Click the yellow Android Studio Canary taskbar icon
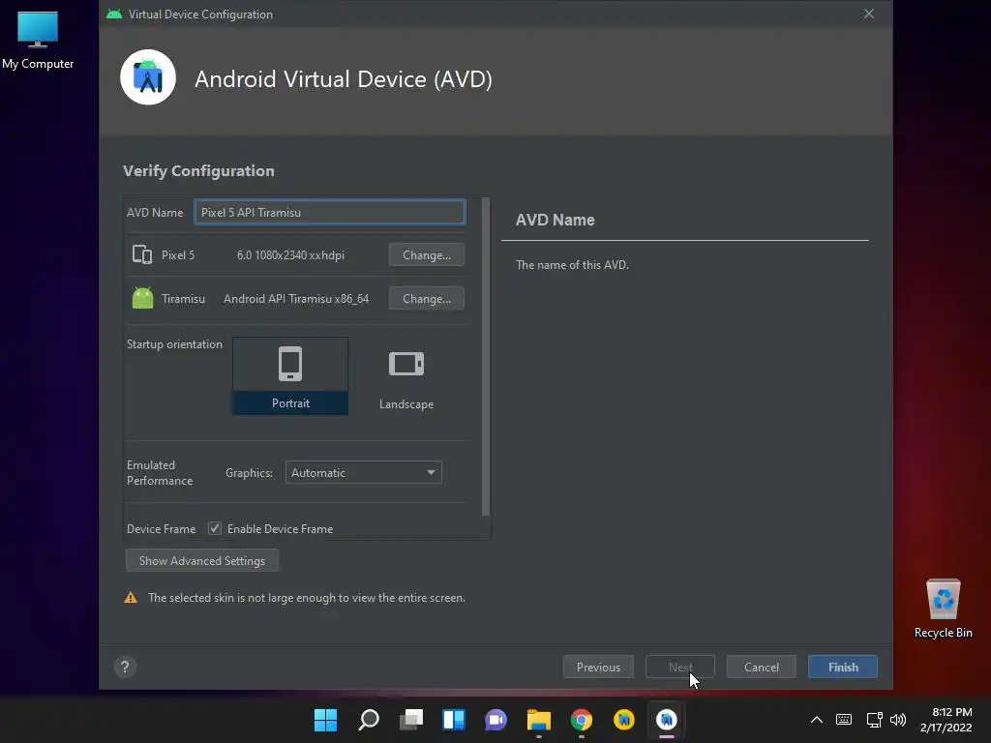The height and width of the screenshot is (743, 991). pyautogui.click(x=624, y=720)
